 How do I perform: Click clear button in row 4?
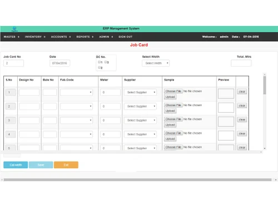click(x=242, y=134)
